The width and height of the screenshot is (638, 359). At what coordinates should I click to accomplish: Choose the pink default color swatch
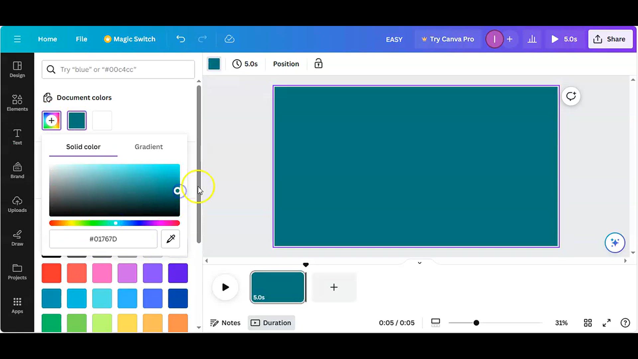click(102, 273)
